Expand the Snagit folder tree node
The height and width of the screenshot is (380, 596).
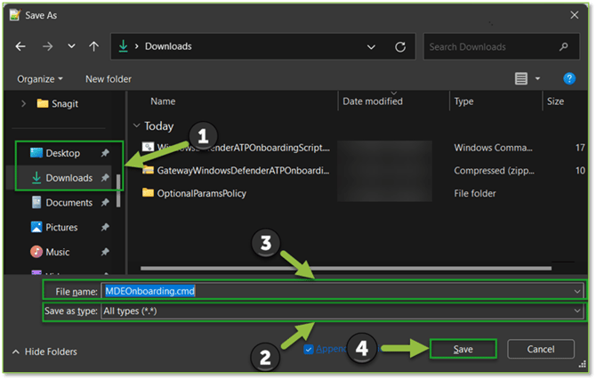tap(22, 103)
